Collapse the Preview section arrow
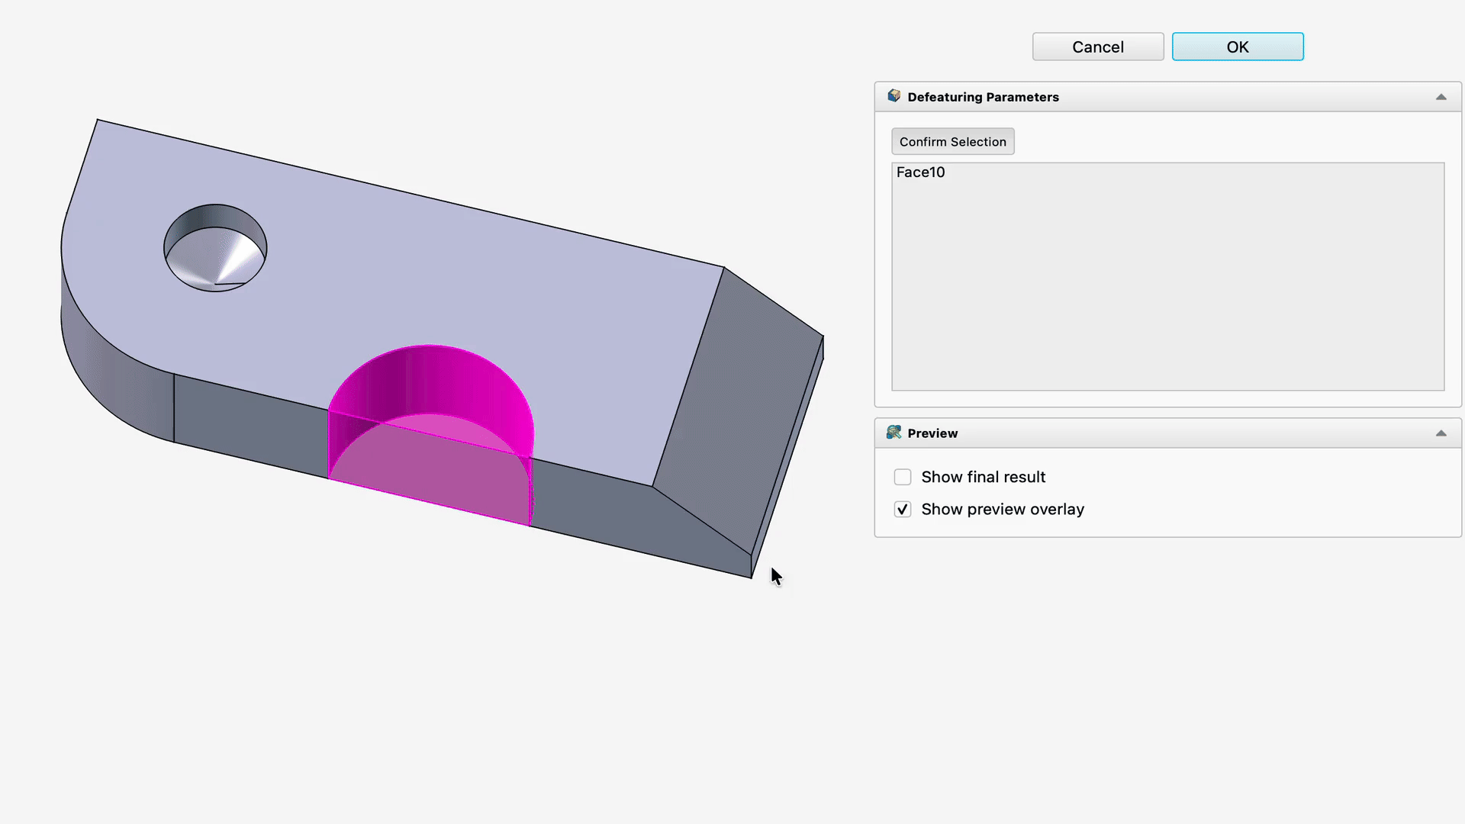Screen dimensions: 1465x824 click(x=1441, y=433)
